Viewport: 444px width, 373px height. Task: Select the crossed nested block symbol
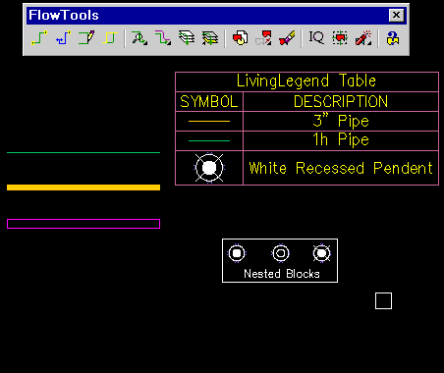tap(321, 253)
